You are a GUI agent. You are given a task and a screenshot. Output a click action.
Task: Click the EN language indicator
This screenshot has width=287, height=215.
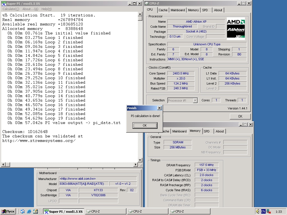click(x=263, y=211)
